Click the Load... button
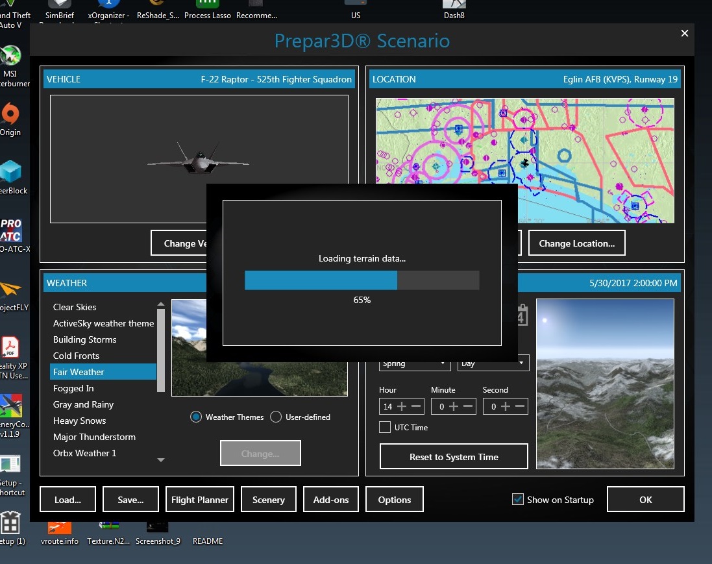Image resolution: width=712 pixels, height=564 pixels. [x=68, y=500]
